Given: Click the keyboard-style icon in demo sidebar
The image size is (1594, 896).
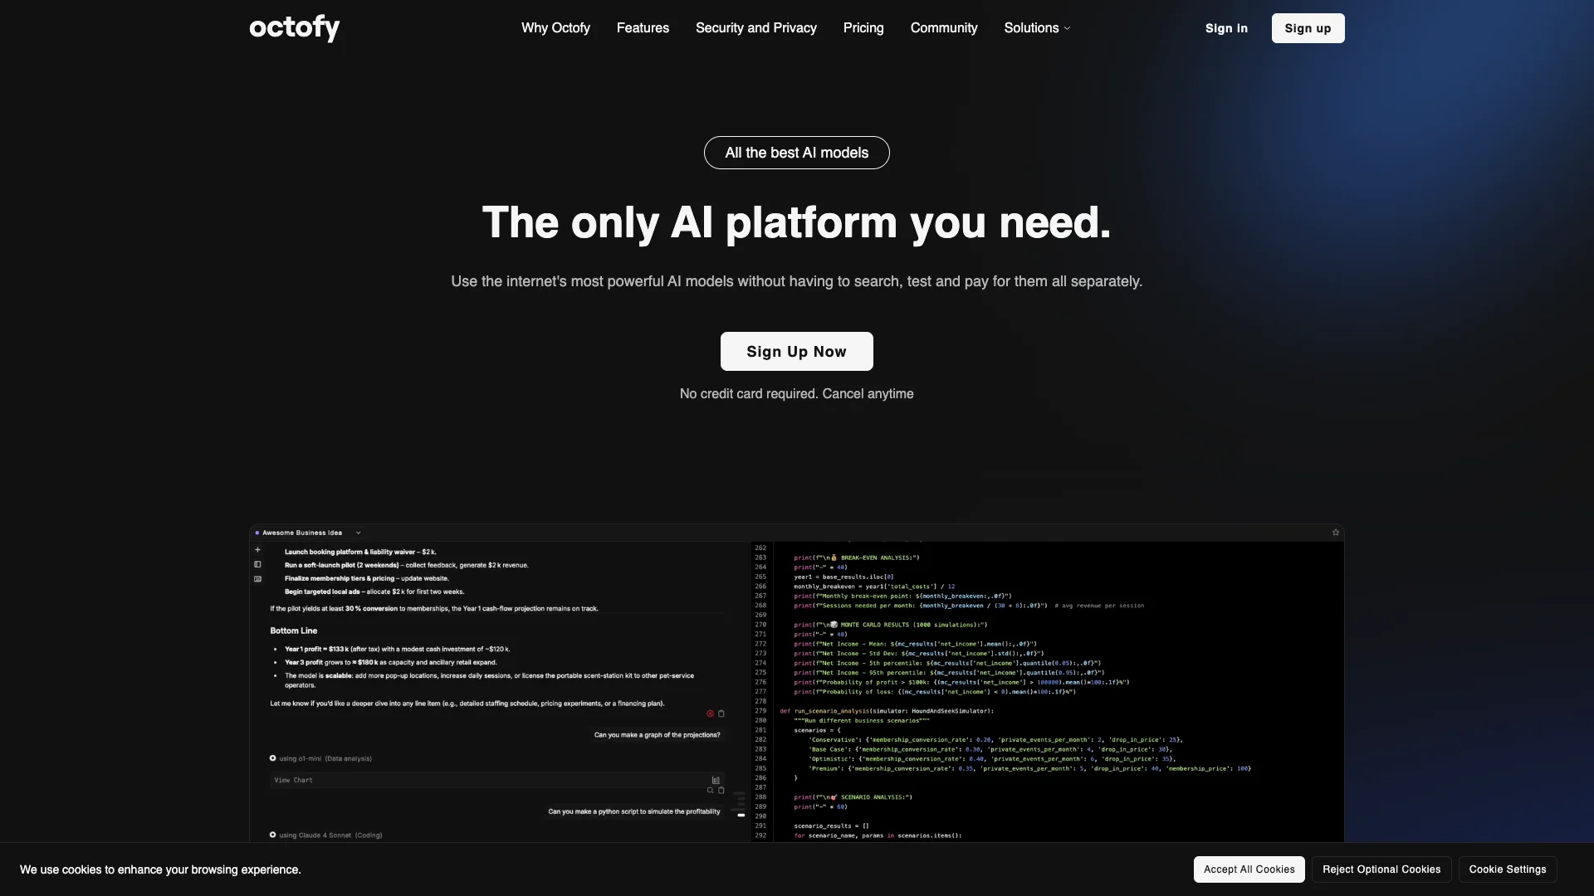Looking at the screenshot, I should 257,579.
